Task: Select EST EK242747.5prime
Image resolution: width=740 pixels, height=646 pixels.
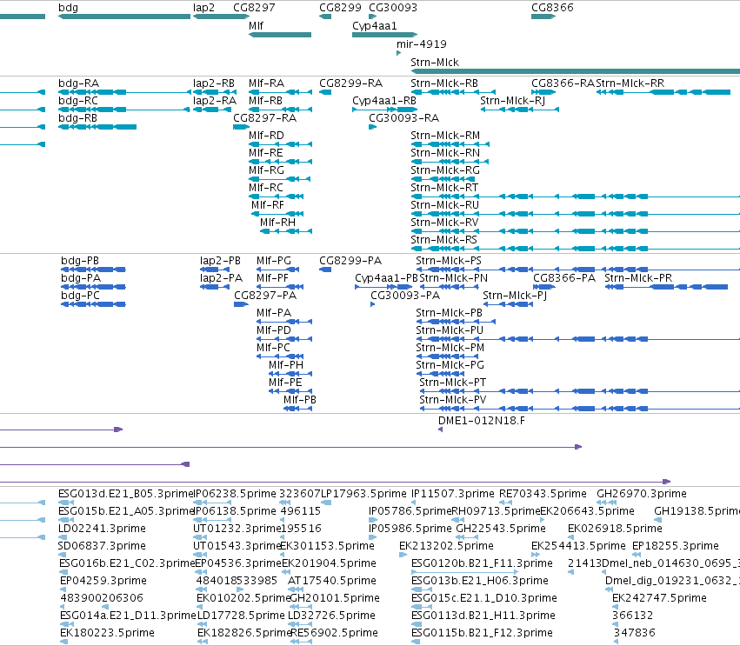Action: 659,598
